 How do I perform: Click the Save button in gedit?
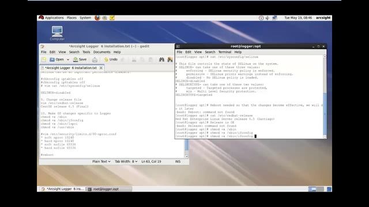[80, 60]
